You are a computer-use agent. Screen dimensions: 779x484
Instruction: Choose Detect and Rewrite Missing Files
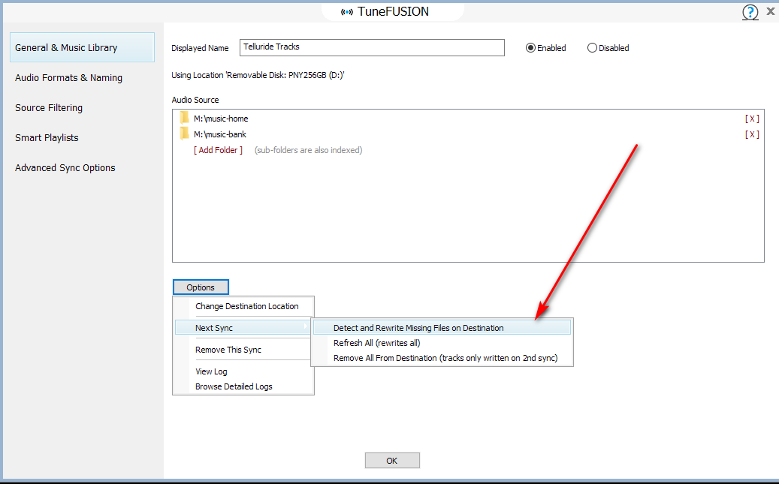(418, 328)
